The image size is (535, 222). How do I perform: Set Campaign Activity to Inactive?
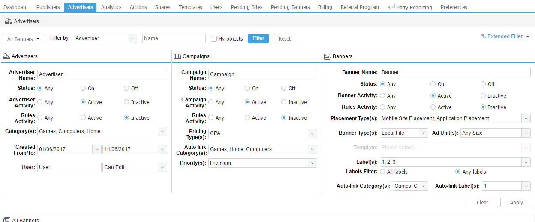(x=284, y=102)
